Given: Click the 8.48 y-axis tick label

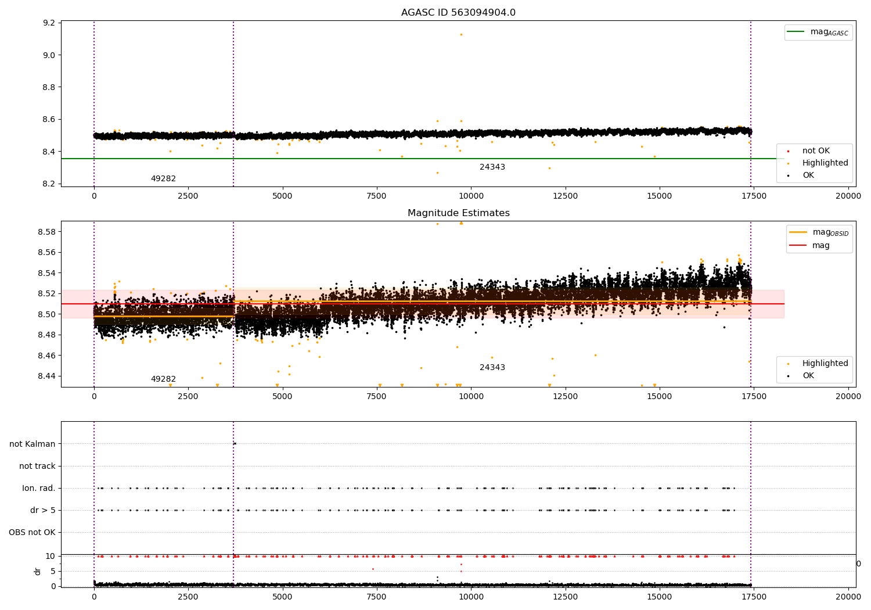Looking at the screenshot, I should [47, 335].
